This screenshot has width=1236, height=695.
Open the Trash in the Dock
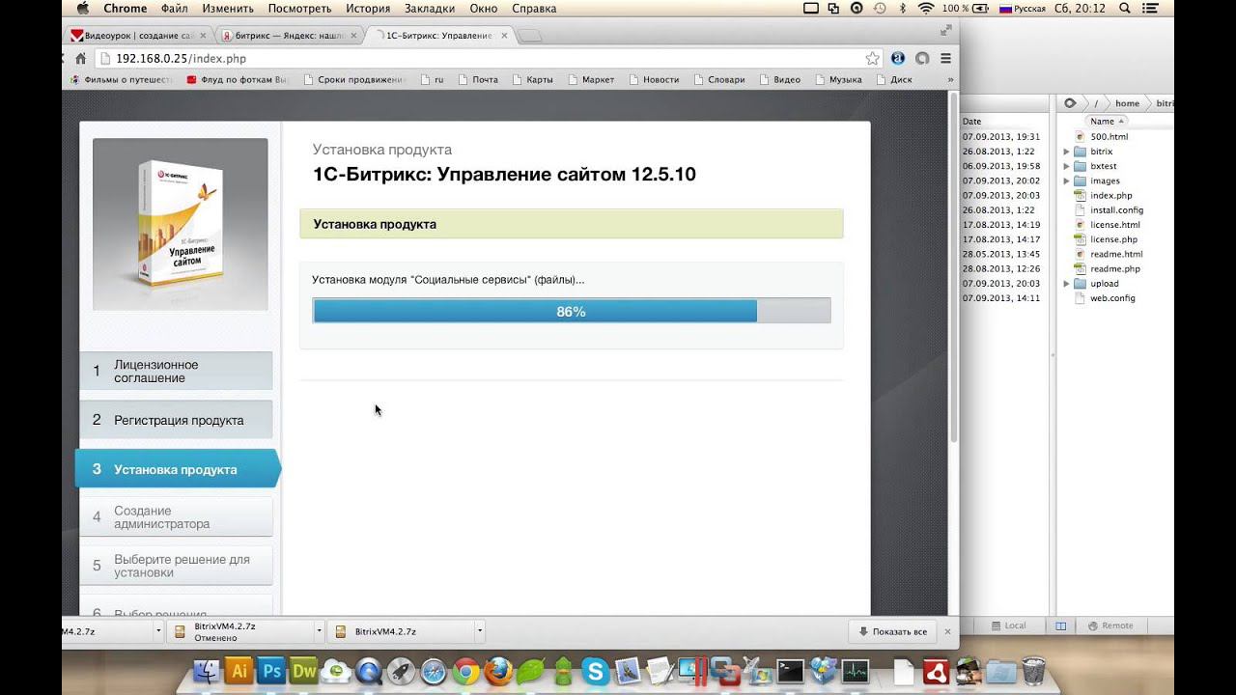pyautogui.click(x=1033, y=671)
